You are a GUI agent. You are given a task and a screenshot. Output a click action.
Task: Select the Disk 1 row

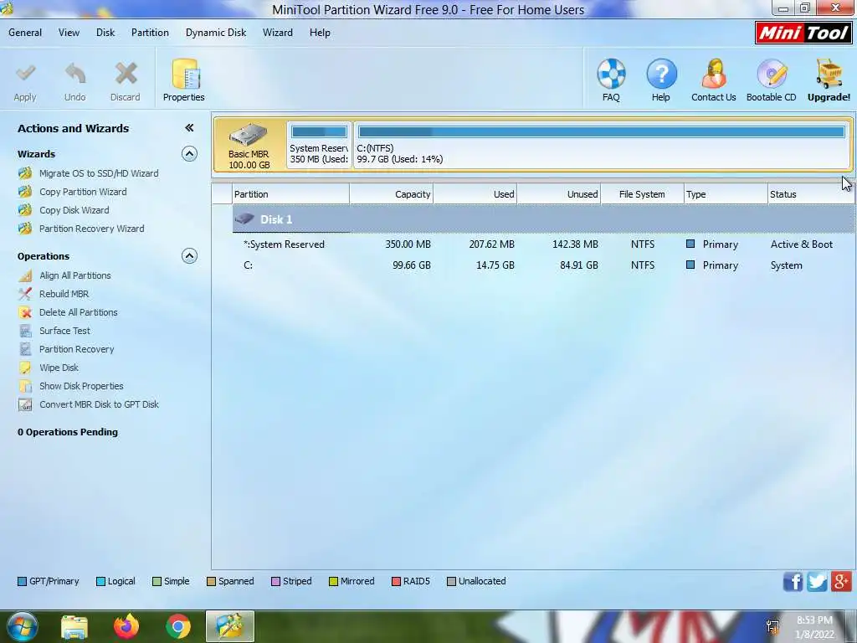(543, 219)
